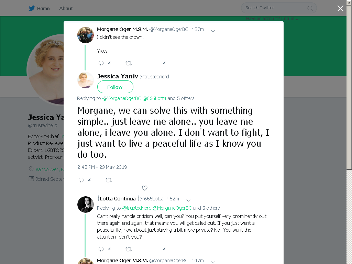Close the tweet overlay with the X

340,8
